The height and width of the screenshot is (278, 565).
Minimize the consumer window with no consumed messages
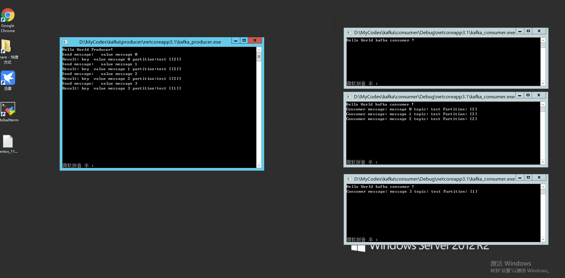(520, 31)
